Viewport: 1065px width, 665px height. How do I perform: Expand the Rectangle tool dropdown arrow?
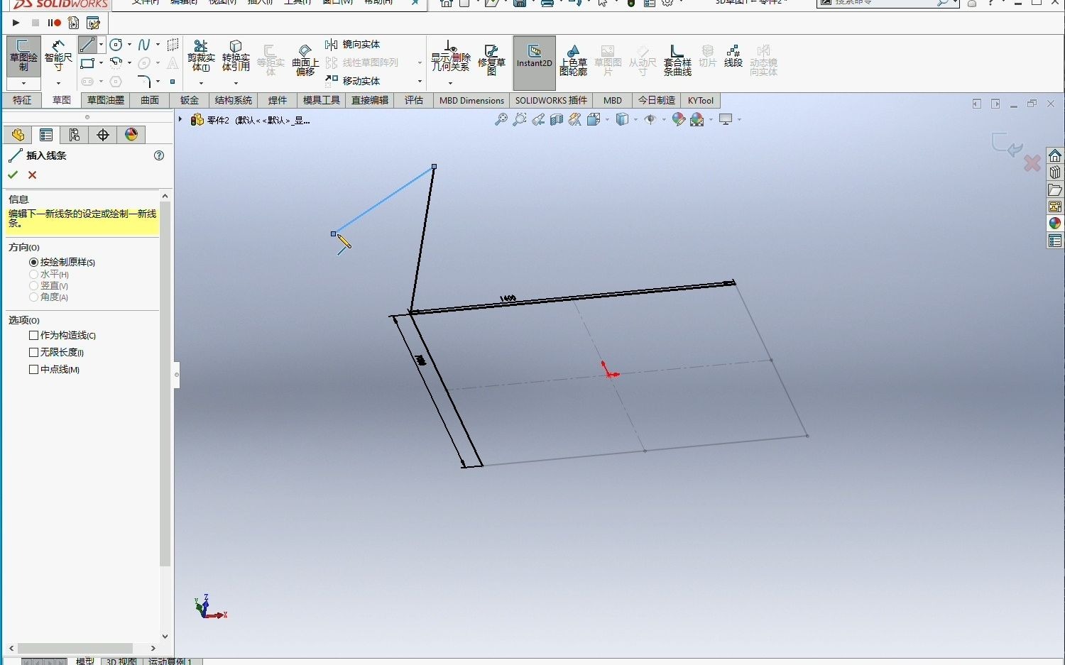pyautogui.click(x=101, y=63)
